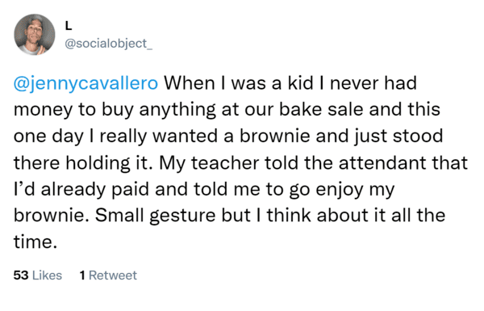Click the phrase 'bake sale' in tweet
Image resolution: width=484 pixels, height=311 pixels.
(301, 109)
